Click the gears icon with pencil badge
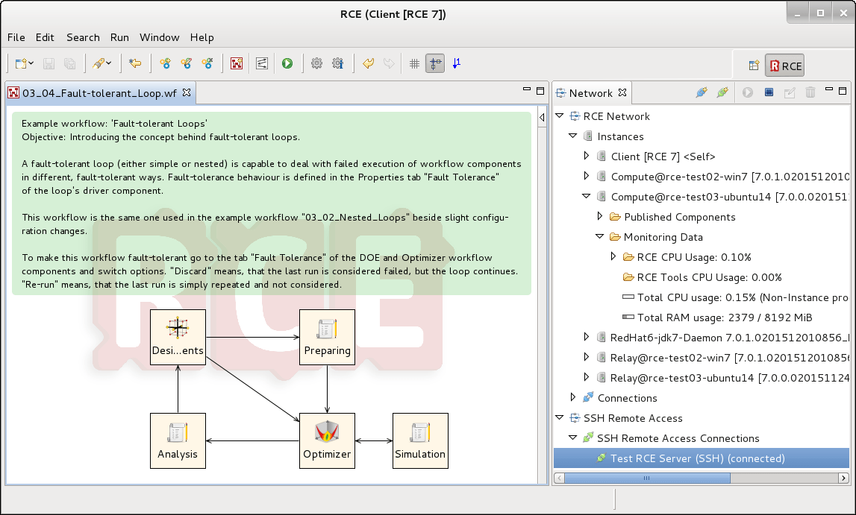This screenshot has width=856, height=515. coord(186,64)
